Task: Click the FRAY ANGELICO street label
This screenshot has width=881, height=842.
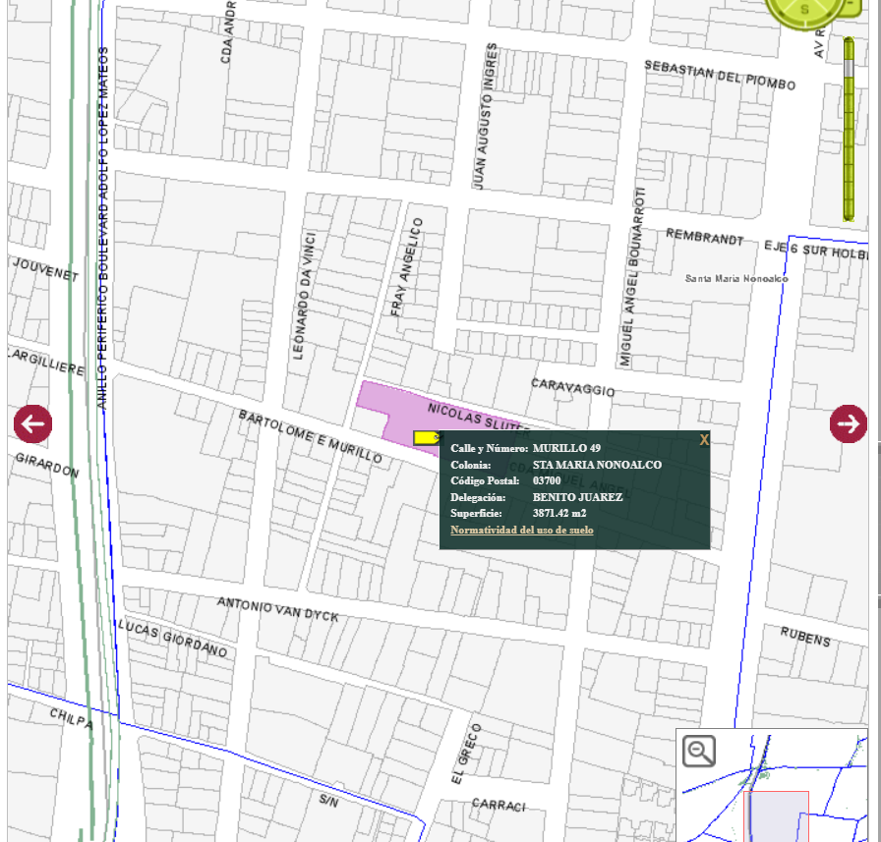Action: 406,267
